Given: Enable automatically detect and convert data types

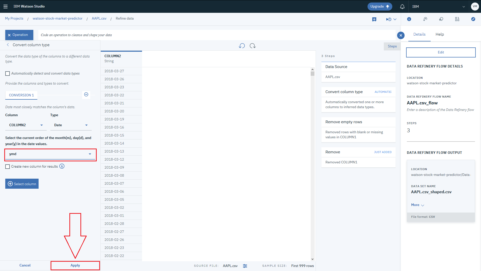Looking at the screenshot, I should [8, 74].
